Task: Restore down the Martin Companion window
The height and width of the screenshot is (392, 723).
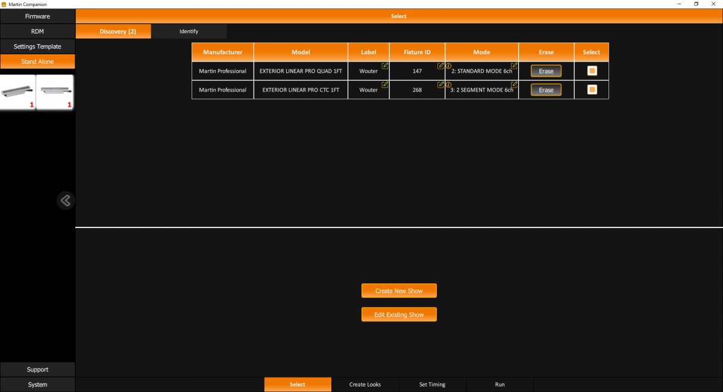Action: click(x=696, y=4)
